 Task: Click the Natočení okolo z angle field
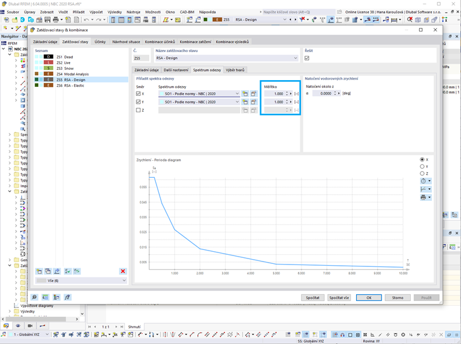(323, 93)
